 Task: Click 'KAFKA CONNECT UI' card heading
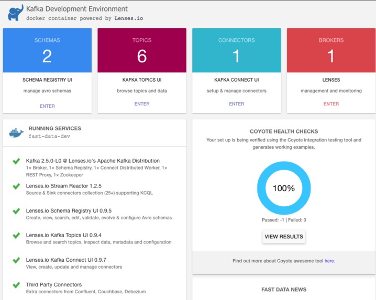click(237, 80)
